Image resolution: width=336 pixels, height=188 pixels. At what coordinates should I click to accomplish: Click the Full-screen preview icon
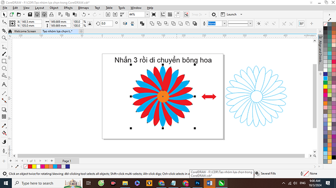click(x=154, y=15)
